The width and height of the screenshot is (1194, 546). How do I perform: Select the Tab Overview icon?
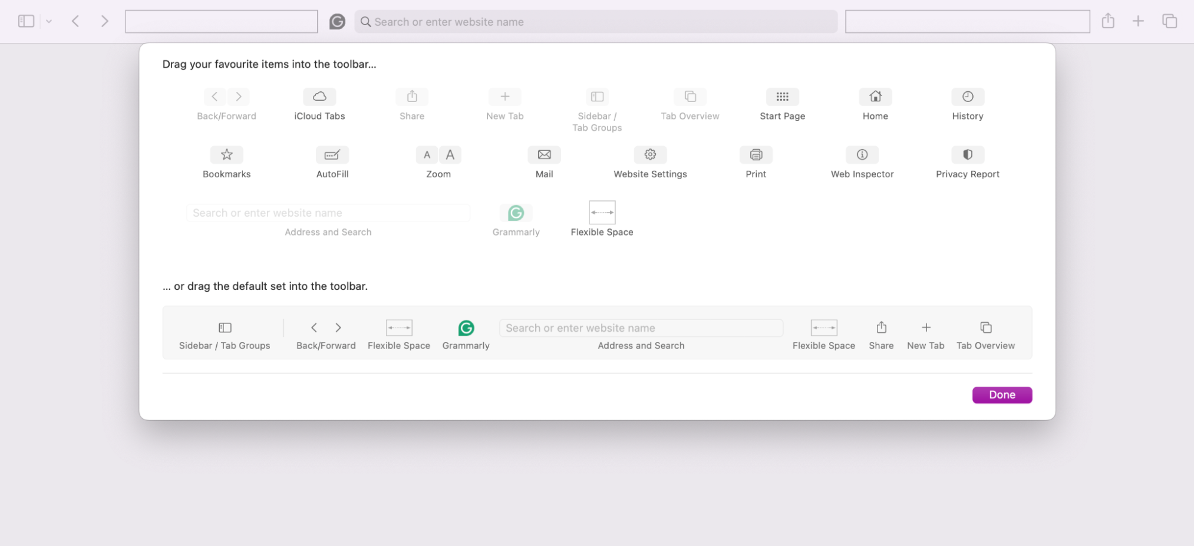coord(690,96)
